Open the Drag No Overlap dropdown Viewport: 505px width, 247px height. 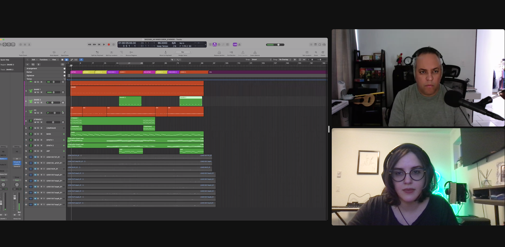point(285,60)
